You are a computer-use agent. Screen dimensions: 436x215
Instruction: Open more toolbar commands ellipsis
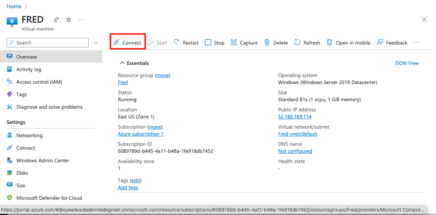pos(417,42)
